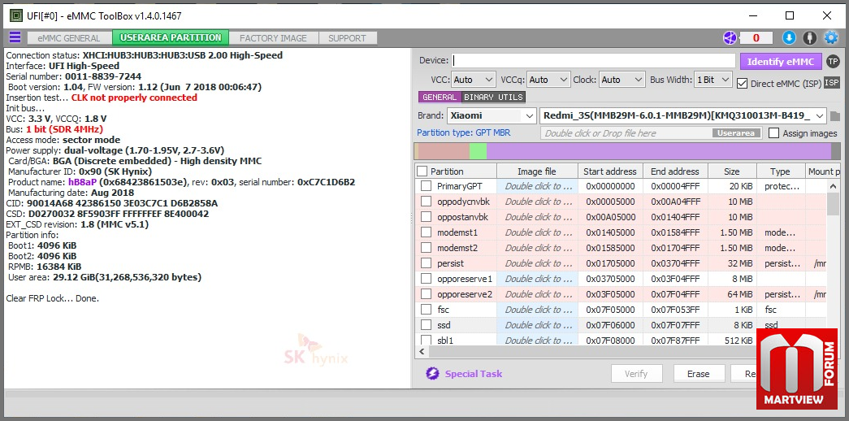Click the Userarea button
Viewport: 849px width, 421px height.
pyautogui.click(x=736, y=132)
